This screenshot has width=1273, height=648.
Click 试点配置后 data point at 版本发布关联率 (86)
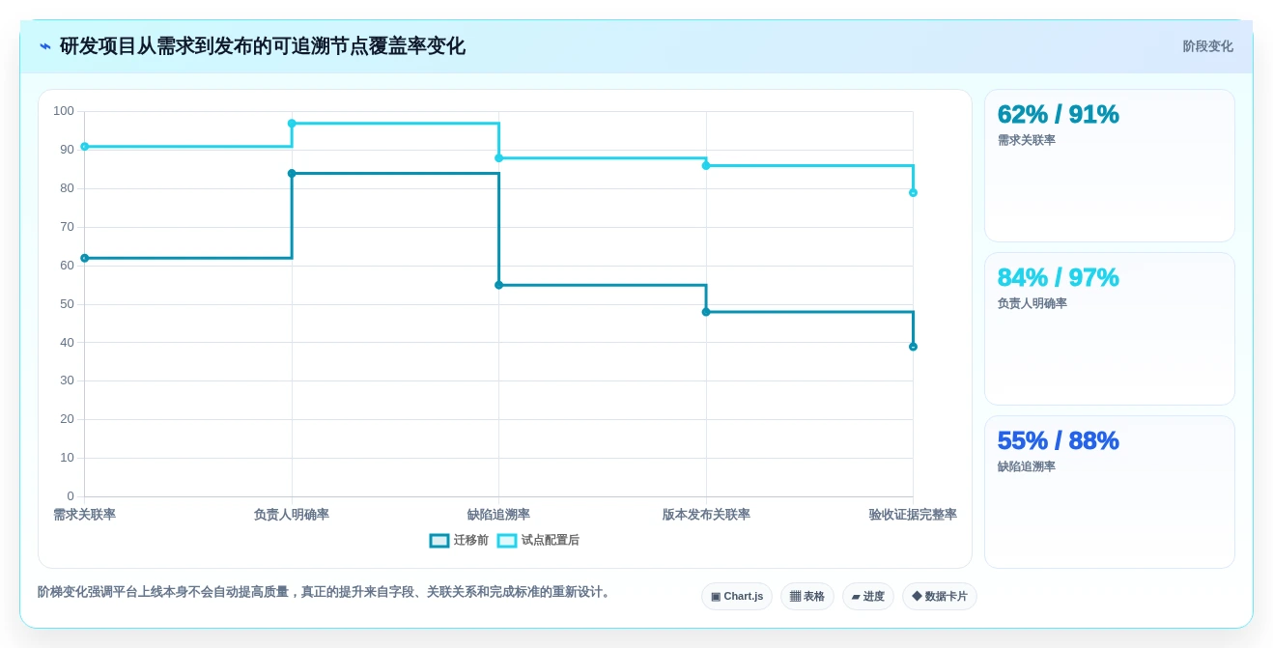click(x=706, y=166)
